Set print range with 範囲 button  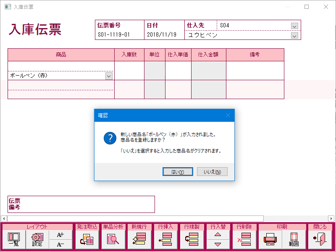293,239
